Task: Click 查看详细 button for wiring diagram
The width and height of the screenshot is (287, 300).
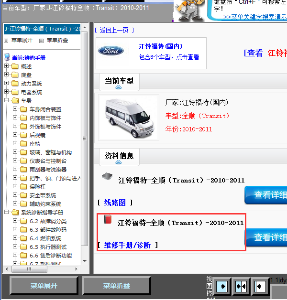Action: tap(266, 195)
